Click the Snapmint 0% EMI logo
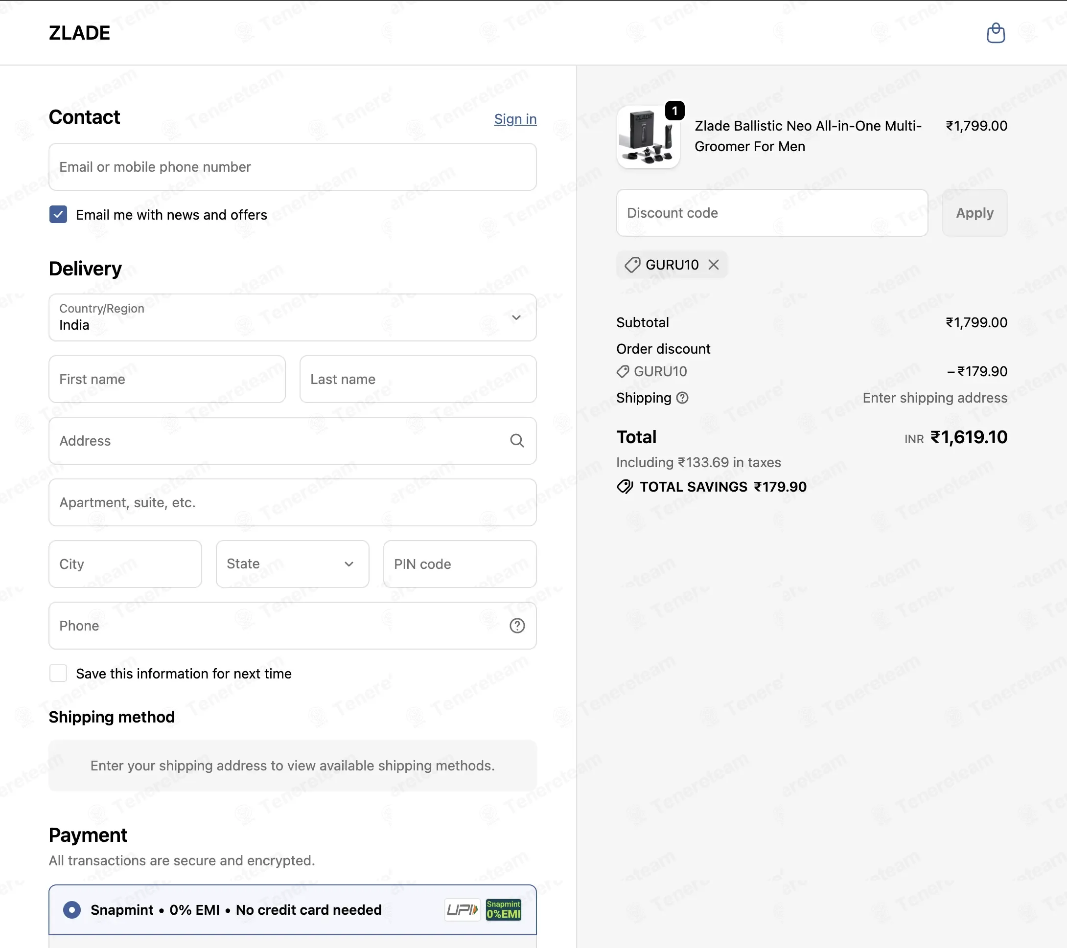Image resolution: width=1067 pixels, height=948 pixels. [503, 910]
